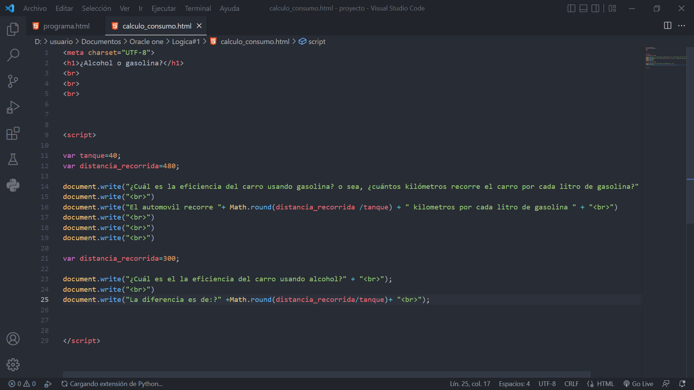Open the Ejecutar menu
This screenshot has height=390, width=694.
164,8
